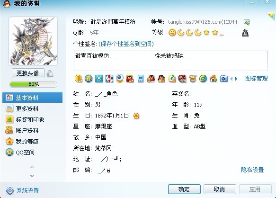Select the 基本资料 sidebar tab
276x198 pixels.
tap(32, 98)
